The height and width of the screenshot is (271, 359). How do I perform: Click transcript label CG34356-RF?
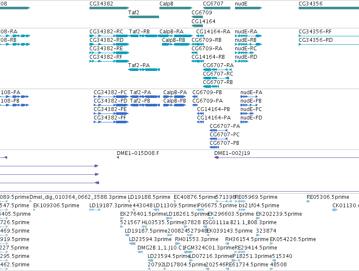(315, 32)
